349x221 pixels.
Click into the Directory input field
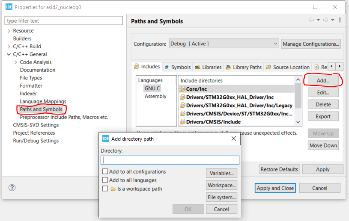[170, 160]
